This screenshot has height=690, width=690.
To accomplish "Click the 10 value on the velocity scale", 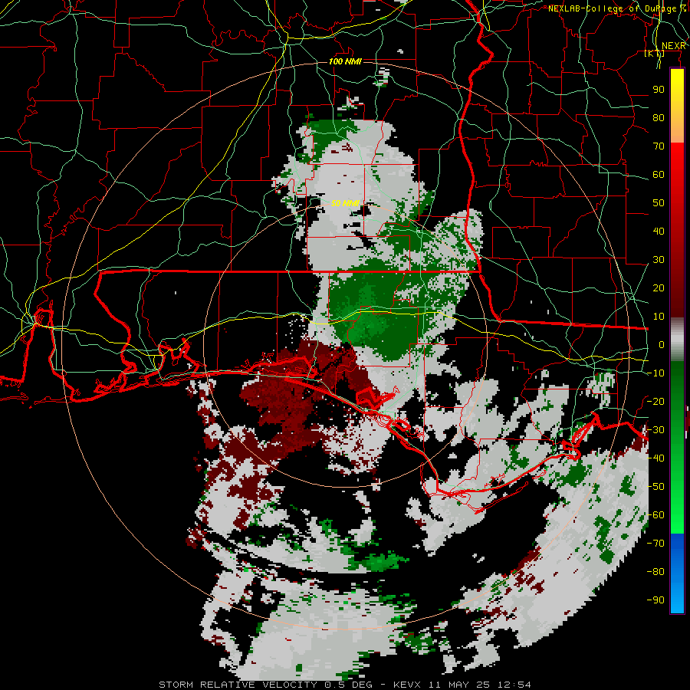I will [x=659, y=317].
